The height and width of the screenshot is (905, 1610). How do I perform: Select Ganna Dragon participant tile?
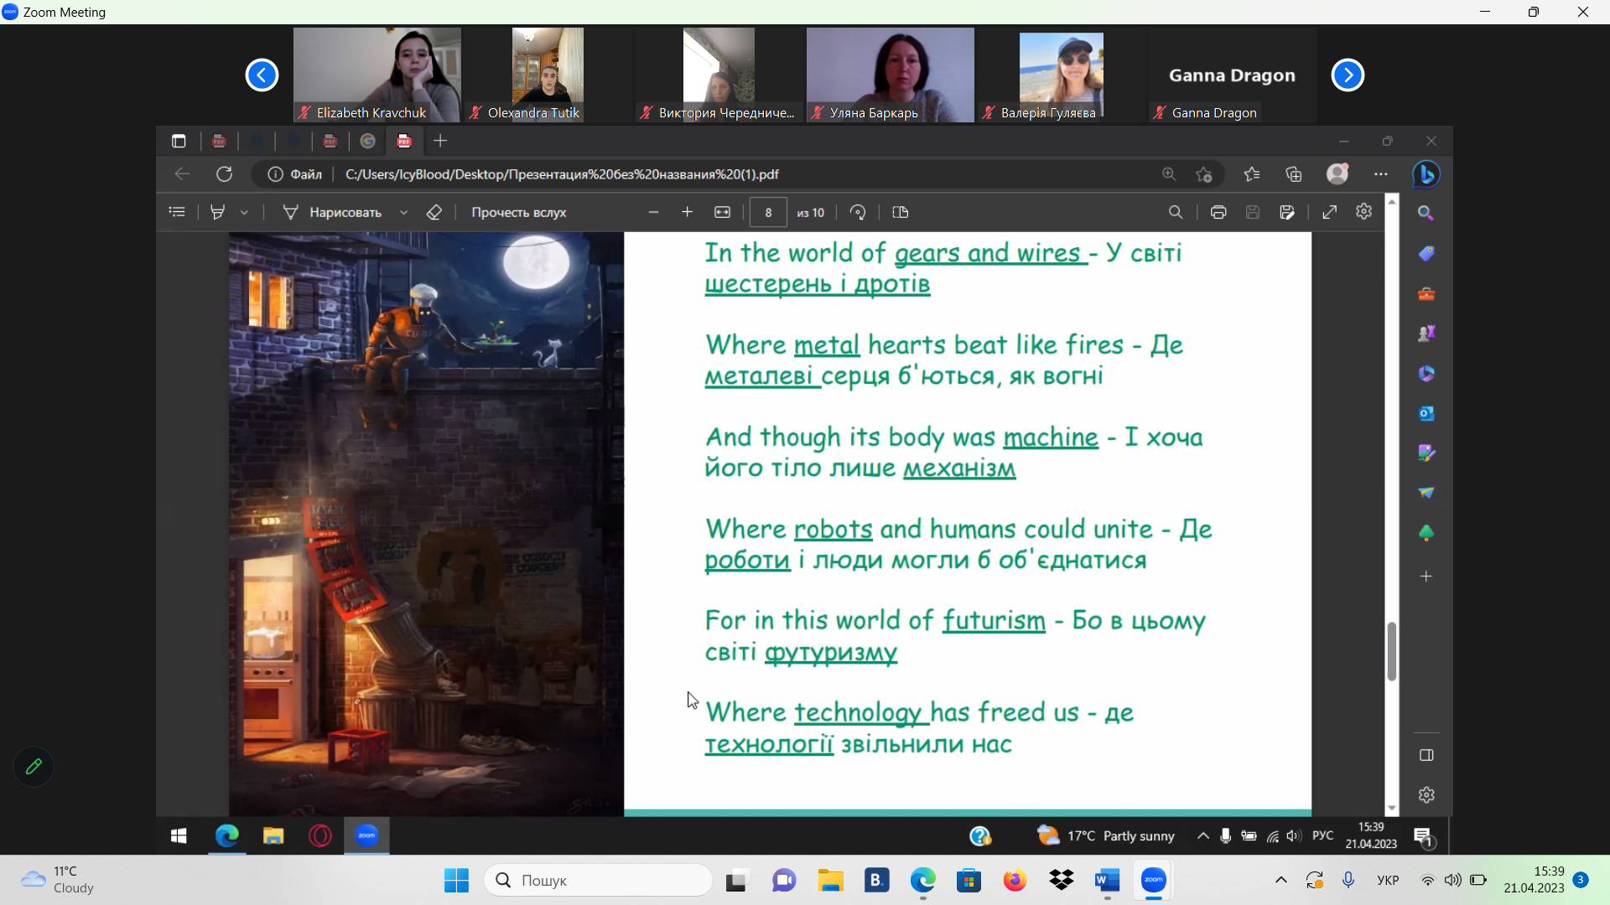pyautogui.click(x=1233, y=75)
